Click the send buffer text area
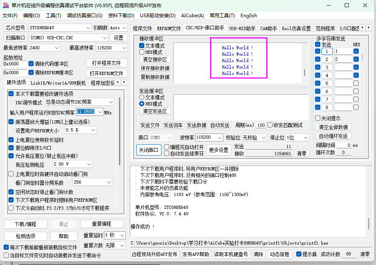The image size is (376, 265). pyautogui.click(x=241, y=107)
